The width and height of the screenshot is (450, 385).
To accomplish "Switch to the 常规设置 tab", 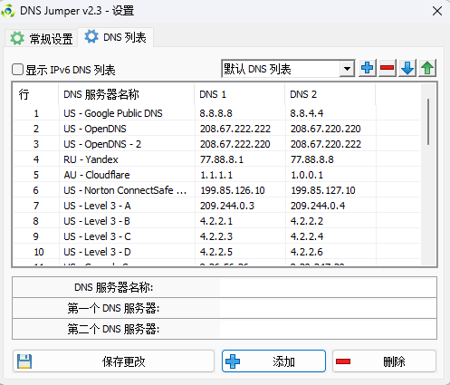I will coord(42,39).
